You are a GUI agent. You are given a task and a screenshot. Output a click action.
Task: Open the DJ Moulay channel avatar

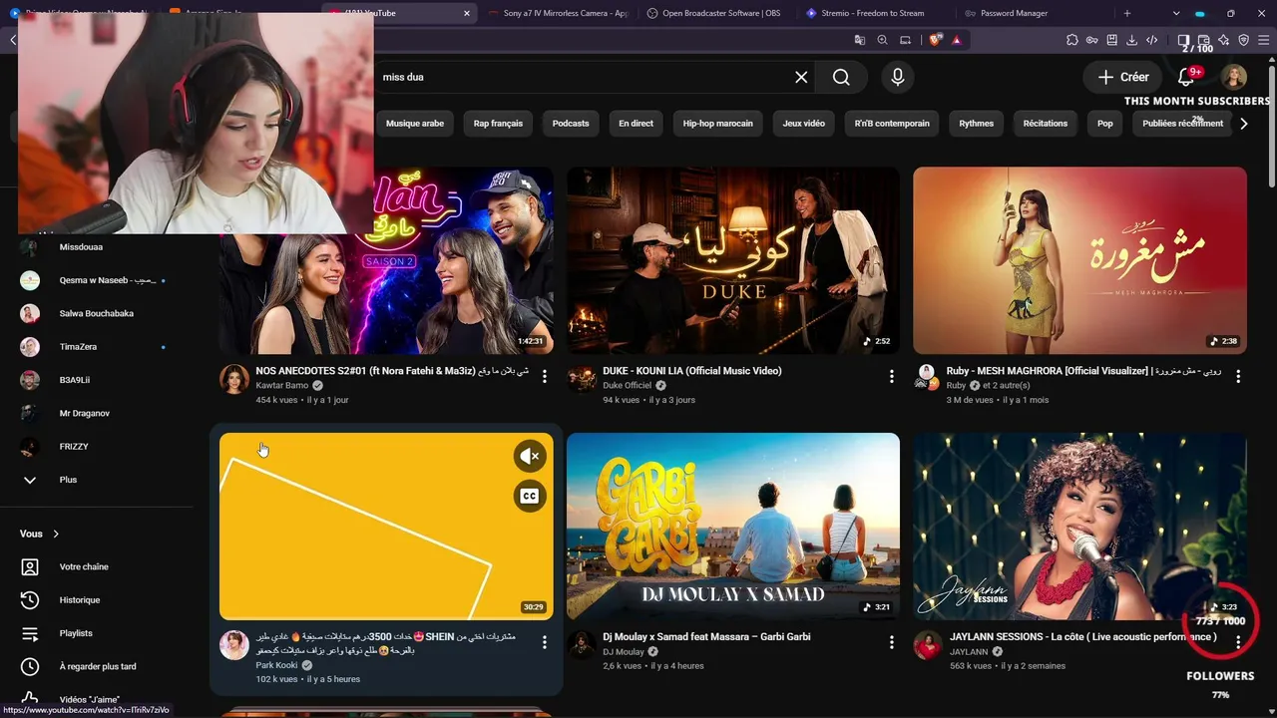coord(582,644)
